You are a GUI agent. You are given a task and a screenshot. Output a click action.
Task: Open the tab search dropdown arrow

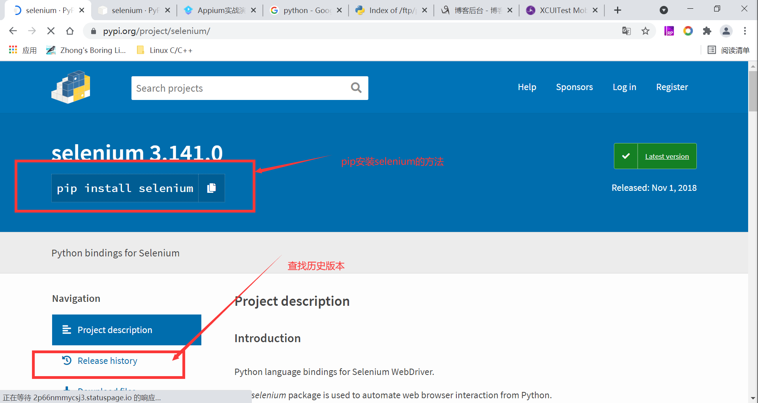[x=664, y=10]
